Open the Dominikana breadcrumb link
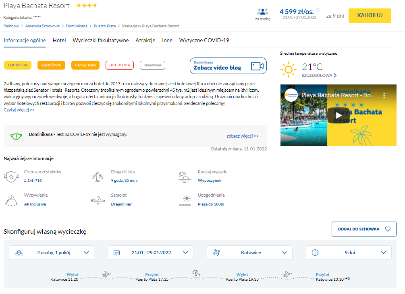The image size is (405, 294). pos(77,26)
